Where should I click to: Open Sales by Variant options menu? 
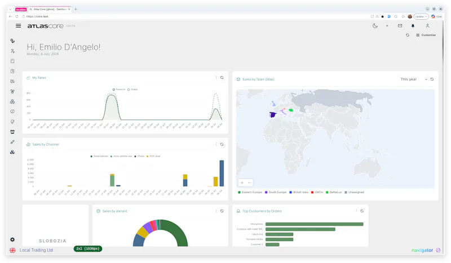click(216, 211)
